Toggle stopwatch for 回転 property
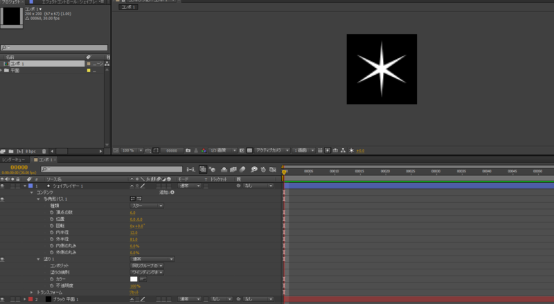Image resolution: width=554 pixels, height=304 pixels. (51, 226)
